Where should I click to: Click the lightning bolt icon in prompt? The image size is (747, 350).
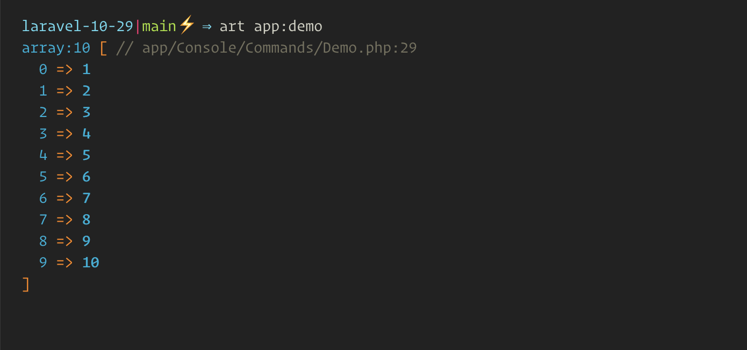186,25
